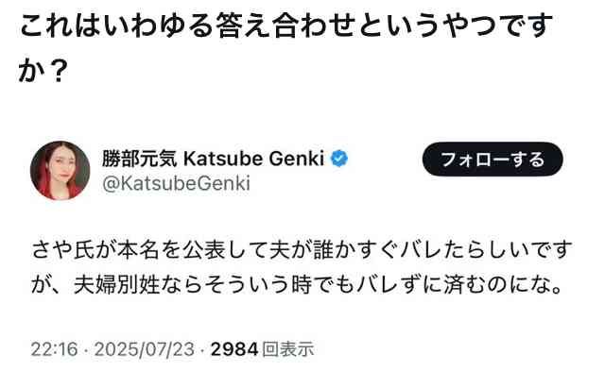The width and height of the screenshot is (605, 371).
Task: Select the tweet line starting が、夫婦別姓なら
Action: [297, 285]
